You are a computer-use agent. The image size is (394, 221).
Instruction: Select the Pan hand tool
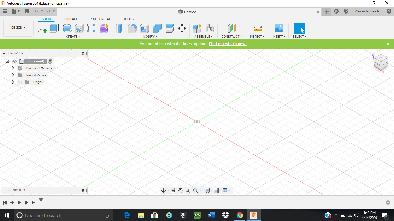[x=181, y=190]
